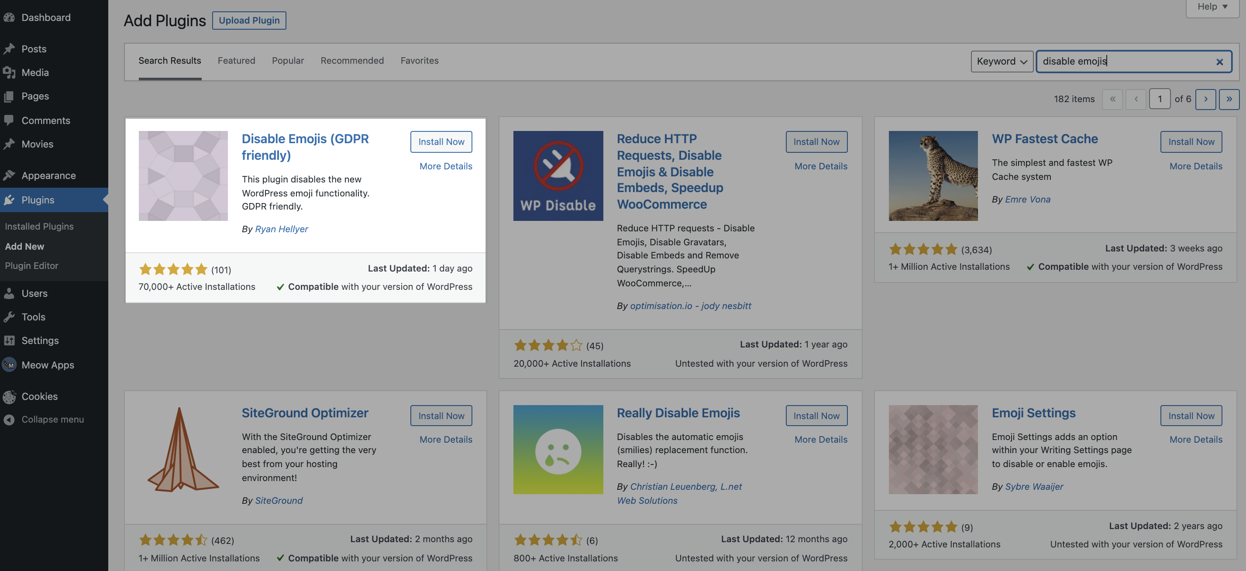Go to next results page arrow
This screenshot has width=1246, height=571.
tap(1205, 99)
